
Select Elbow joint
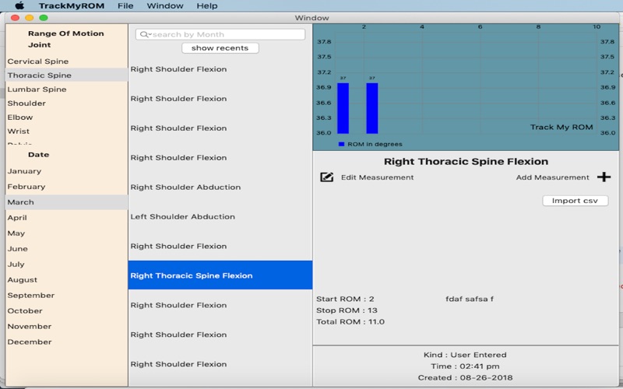point(66,117)
